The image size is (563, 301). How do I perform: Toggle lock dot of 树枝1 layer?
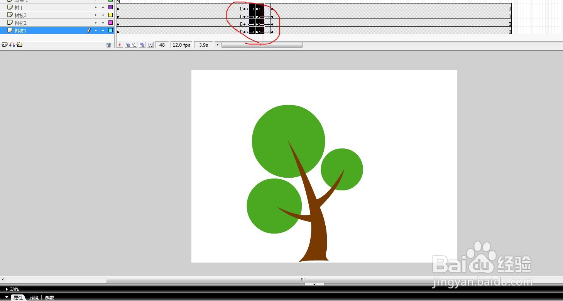103,30
